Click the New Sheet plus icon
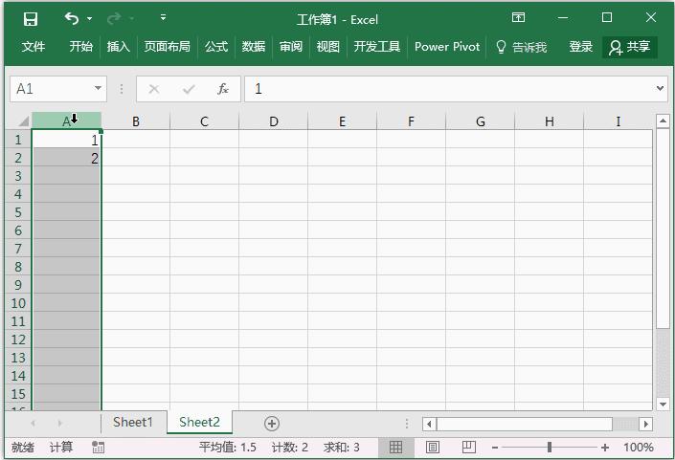This screenshot has height=460, width=675. pyautogui.click(x=272, y=424)
